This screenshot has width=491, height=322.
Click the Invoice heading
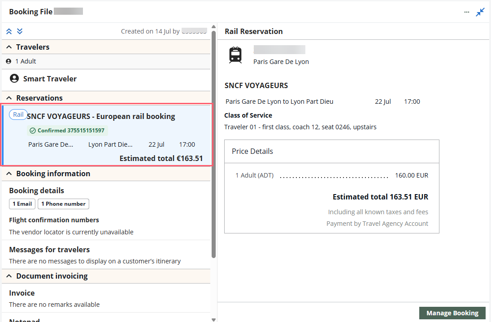(x=22, y=293)
